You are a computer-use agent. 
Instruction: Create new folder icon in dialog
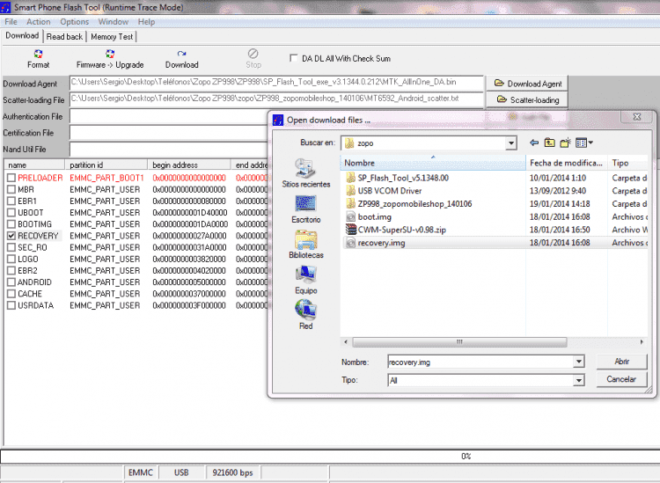(565, 143)
